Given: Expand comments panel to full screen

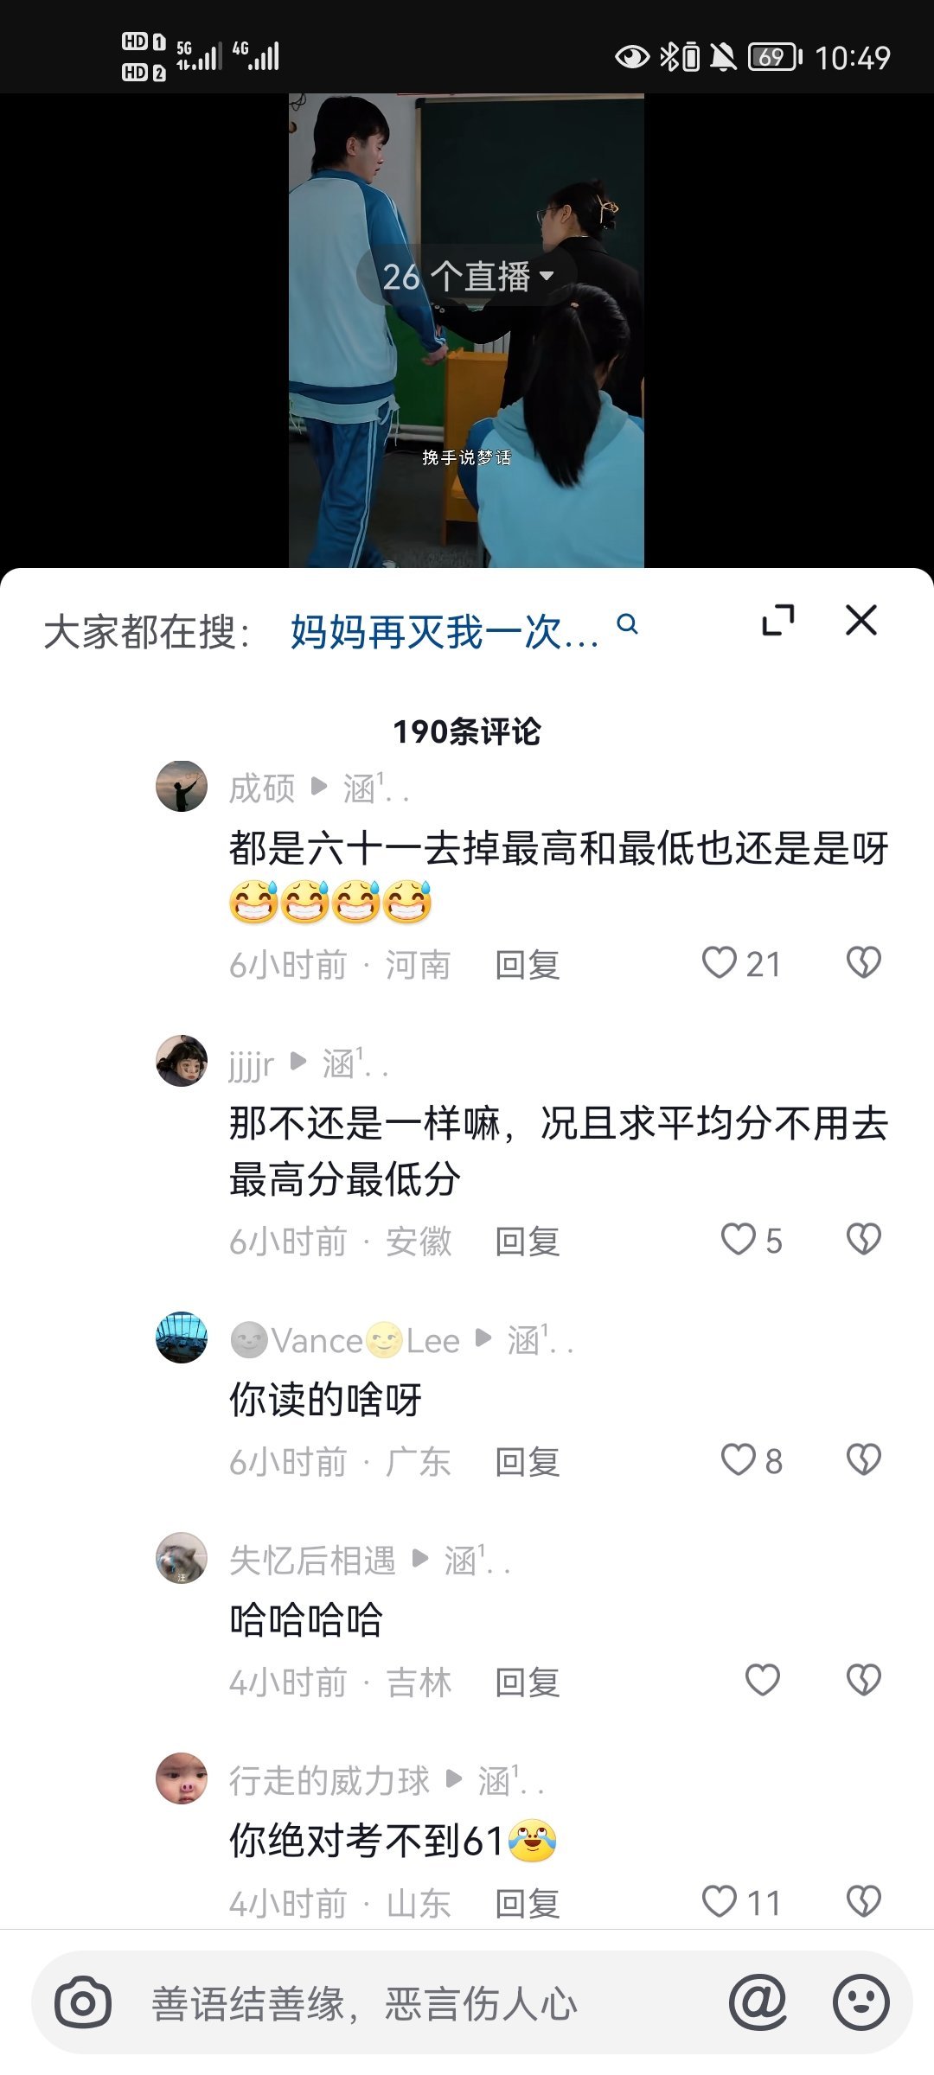Looking at the screenshot, I should click(778, 620).
